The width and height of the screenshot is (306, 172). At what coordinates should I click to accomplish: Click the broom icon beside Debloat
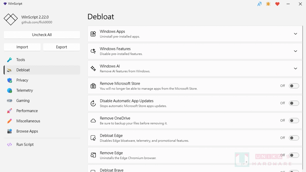[x=9, y=70]
